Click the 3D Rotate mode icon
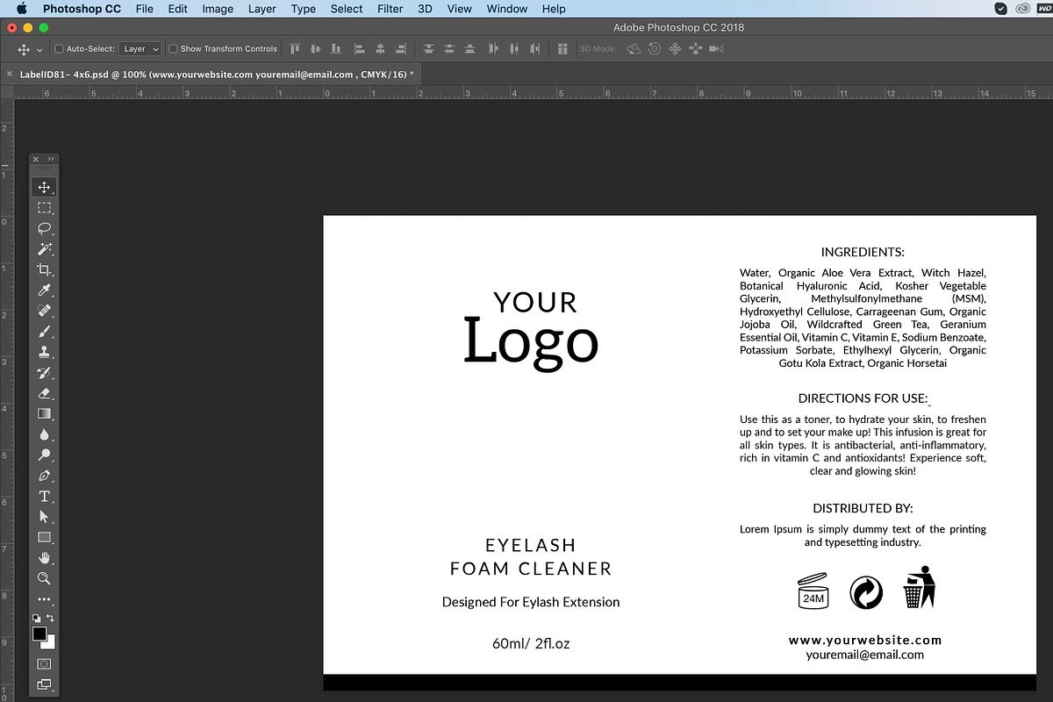 pos(634,49)
